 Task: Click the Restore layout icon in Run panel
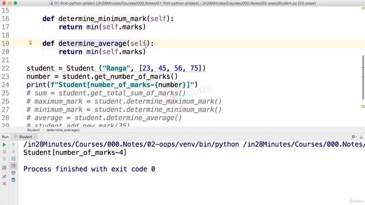4,167
